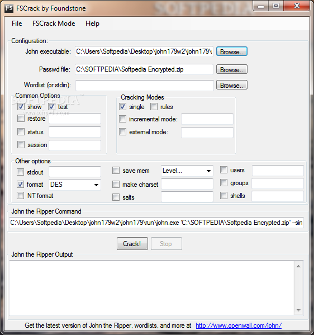
Task: Click the output scrollbar down arrow
Action: [x=298, y=310]
